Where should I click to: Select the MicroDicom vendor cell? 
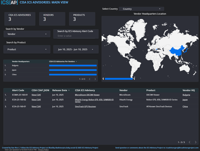(125, 95)
